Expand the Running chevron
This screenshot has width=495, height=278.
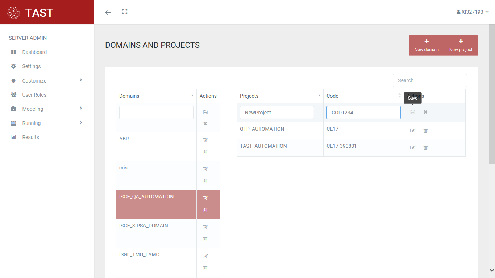point(81,123)
